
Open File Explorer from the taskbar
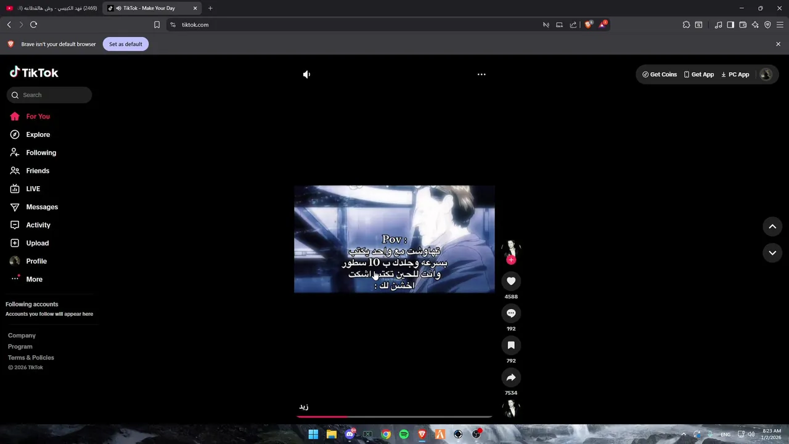(332, 434)
